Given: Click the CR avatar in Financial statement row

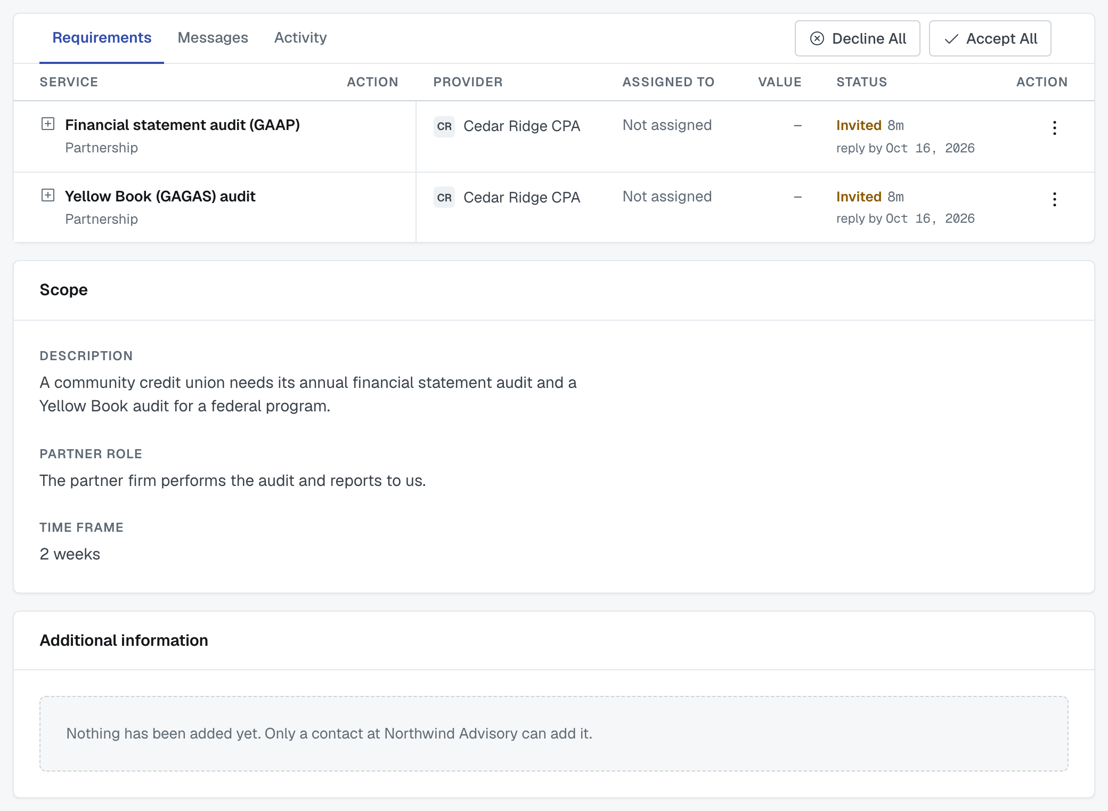Looking at the screenshot, I should [444, 126].
